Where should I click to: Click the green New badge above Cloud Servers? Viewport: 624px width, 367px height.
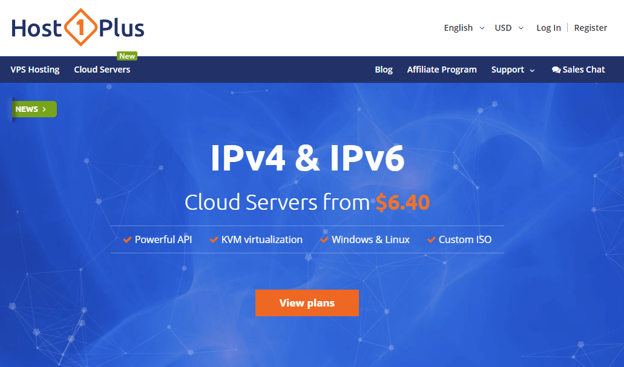pyautogui.click(x=127, y=56)
